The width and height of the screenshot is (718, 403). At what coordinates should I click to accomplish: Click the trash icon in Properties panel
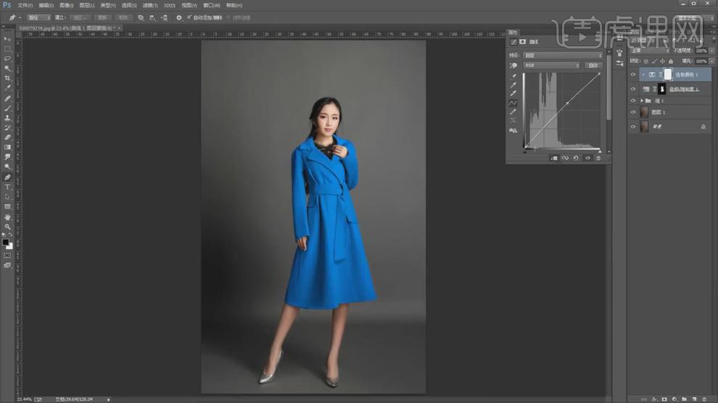coord(598,158)
